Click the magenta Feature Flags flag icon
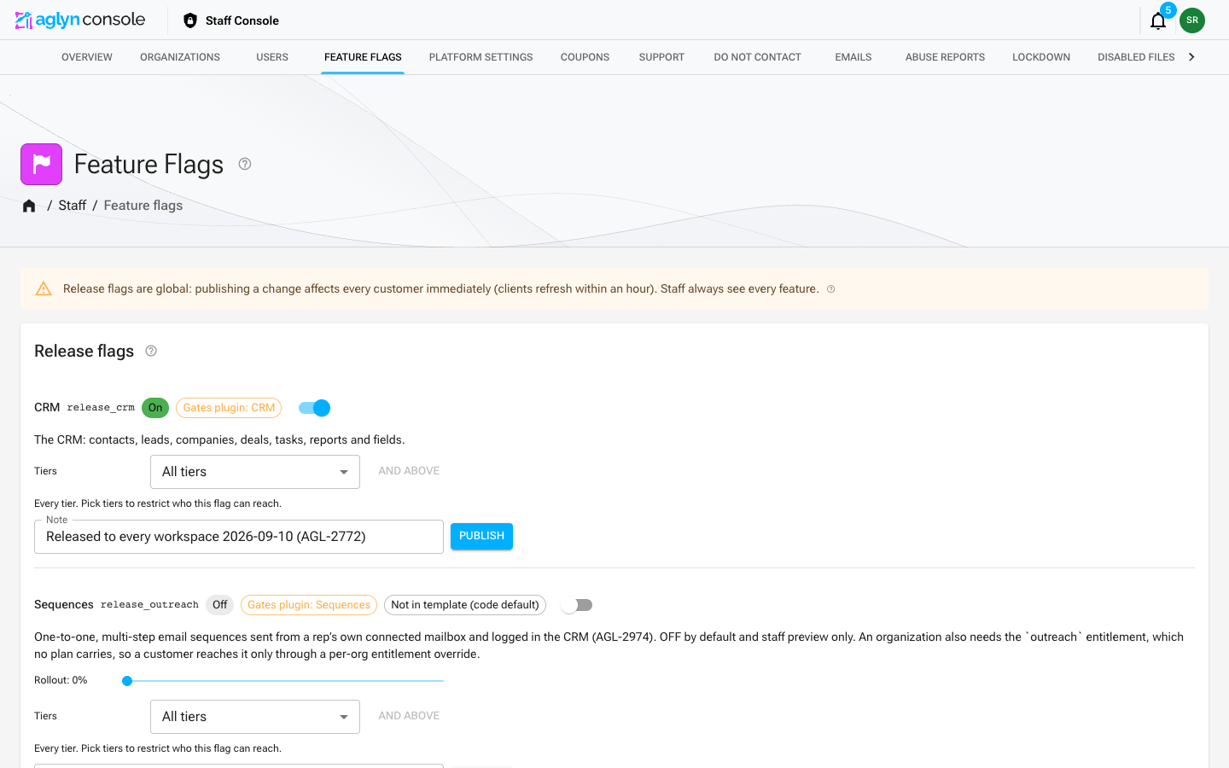Image resolution: width=1229 pixels, height=768 pixels. pos(42,164)
